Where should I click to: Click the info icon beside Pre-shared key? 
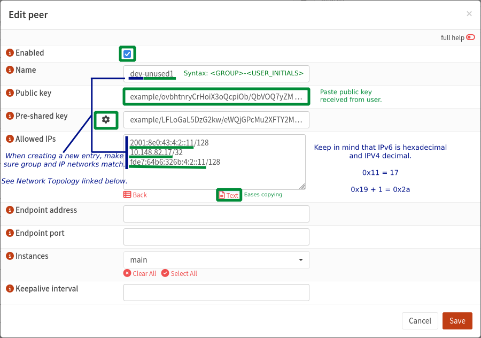click(x=10, y=116)
